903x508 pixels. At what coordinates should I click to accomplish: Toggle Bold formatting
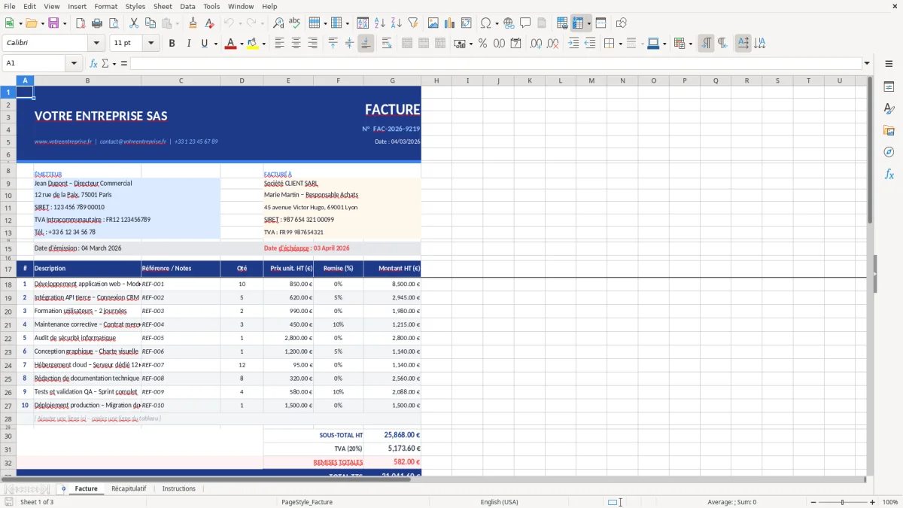(172, 44)
